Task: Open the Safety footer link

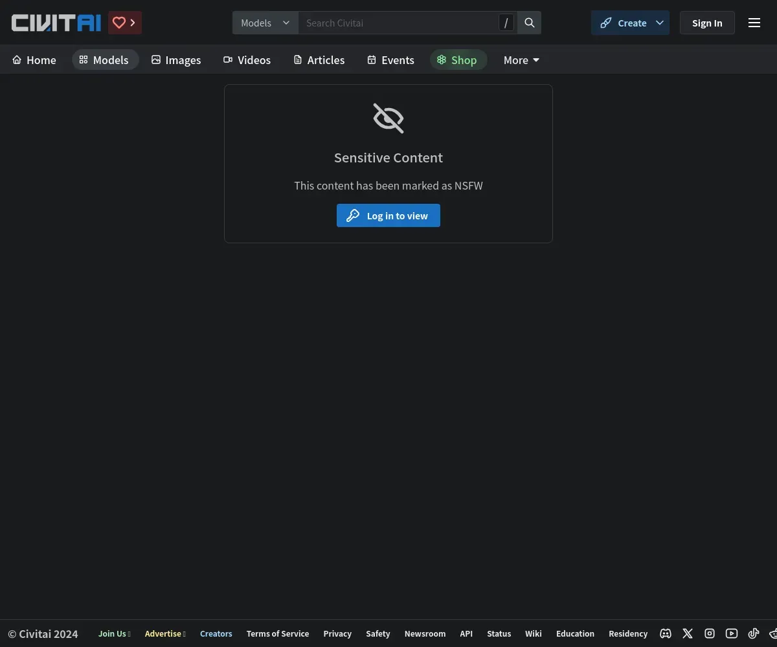Action: tap(378, 633)
